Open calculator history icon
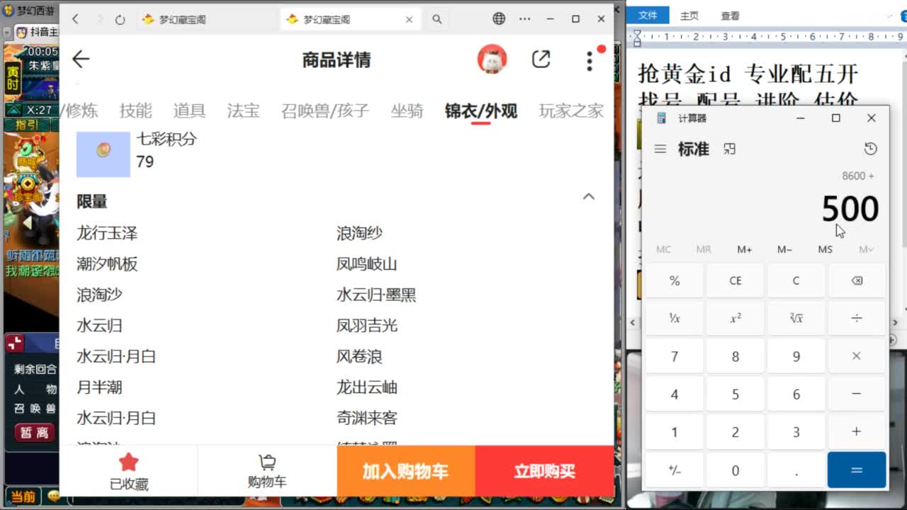The image size is (907, 510). click(870, 149)
